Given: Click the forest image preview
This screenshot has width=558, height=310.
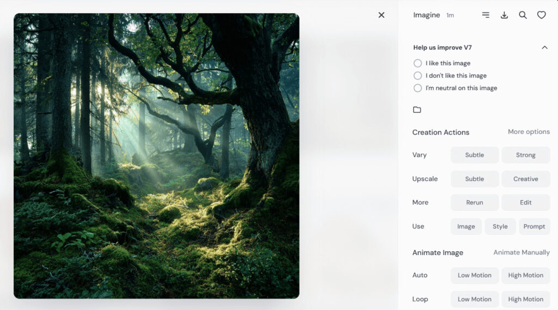Looking at the screenshot, I should (156, 156).
